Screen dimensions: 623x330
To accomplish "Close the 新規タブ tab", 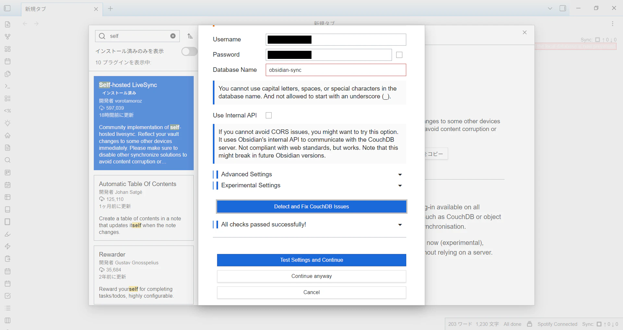I will (x=96, y=9).
